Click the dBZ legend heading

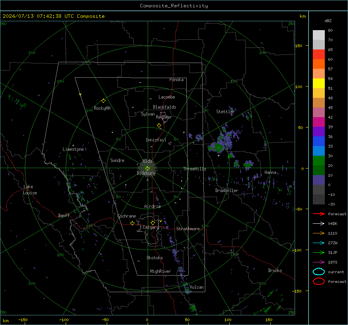pyautogui.click(x=328, y=20)
